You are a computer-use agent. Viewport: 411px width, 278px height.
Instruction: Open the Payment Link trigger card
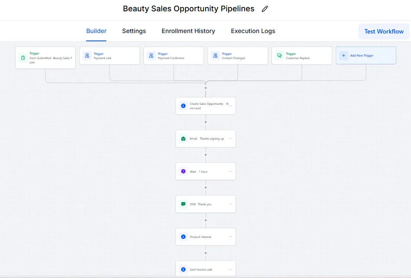[109, 56]
